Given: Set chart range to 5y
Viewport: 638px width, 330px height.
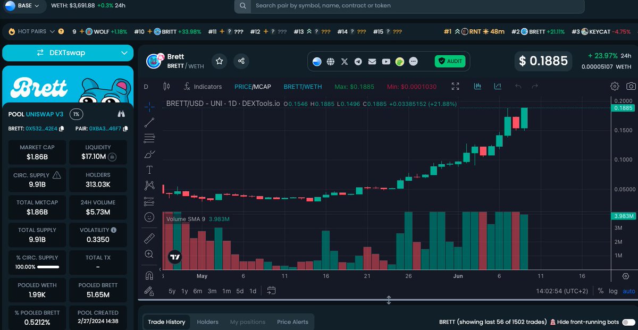Looking at the screenshot, I should (x=172, y=291).
